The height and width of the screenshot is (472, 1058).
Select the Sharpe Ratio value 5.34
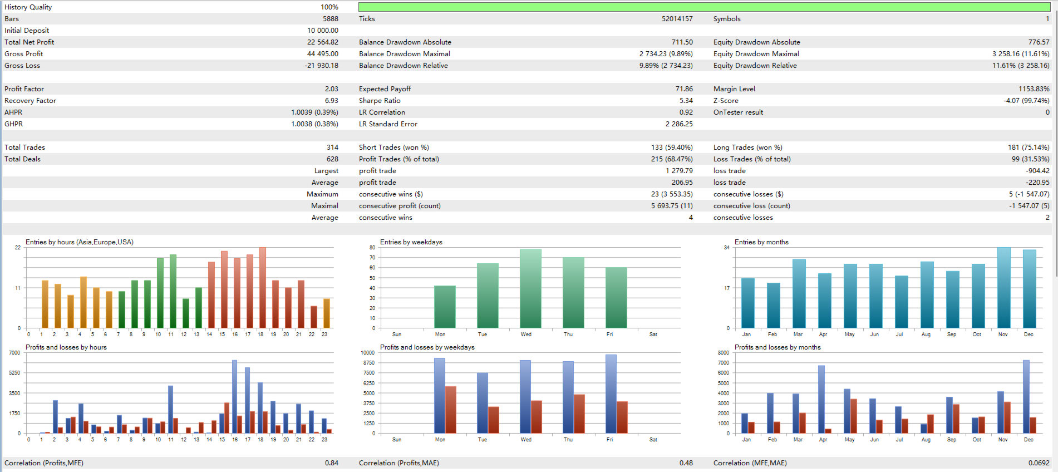(686, 101)
